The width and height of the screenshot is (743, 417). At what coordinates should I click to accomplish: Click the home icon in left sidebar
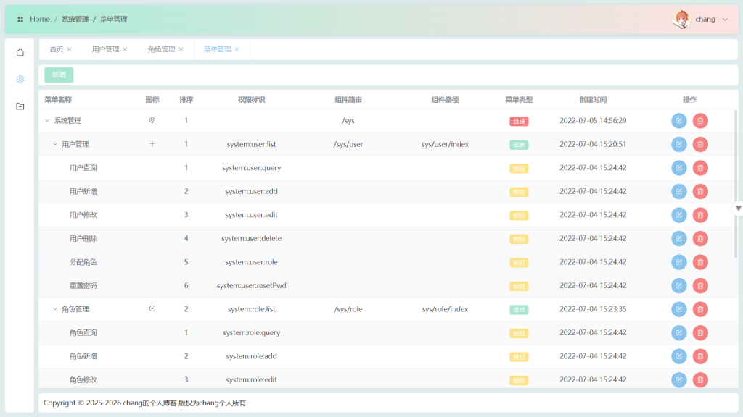(20, 52)
